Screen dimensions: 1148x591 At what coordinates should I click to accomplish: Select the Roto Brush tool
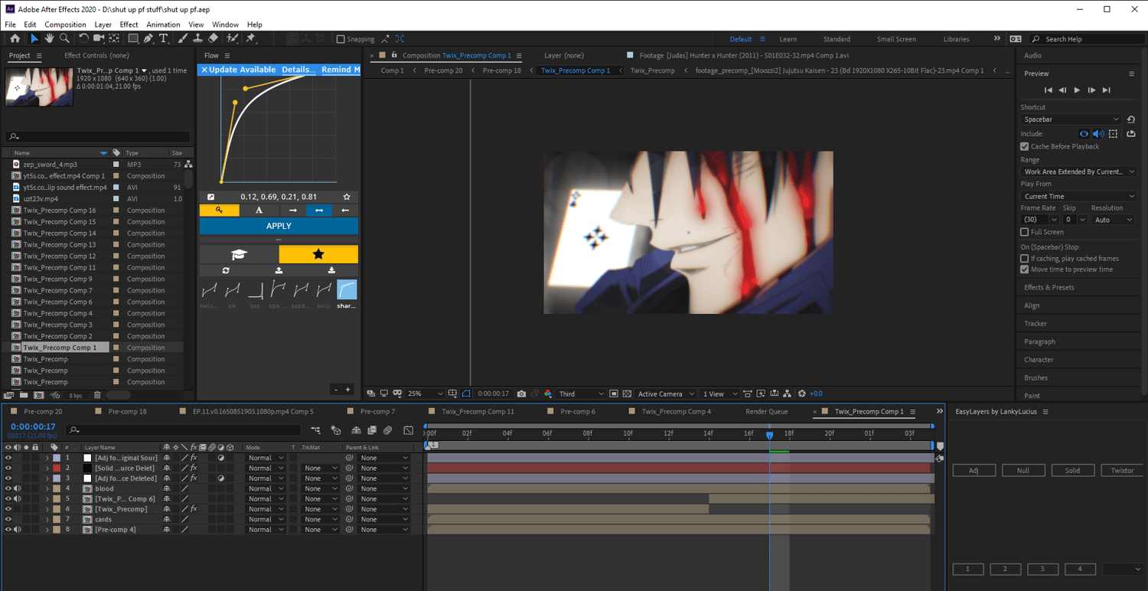233,38
